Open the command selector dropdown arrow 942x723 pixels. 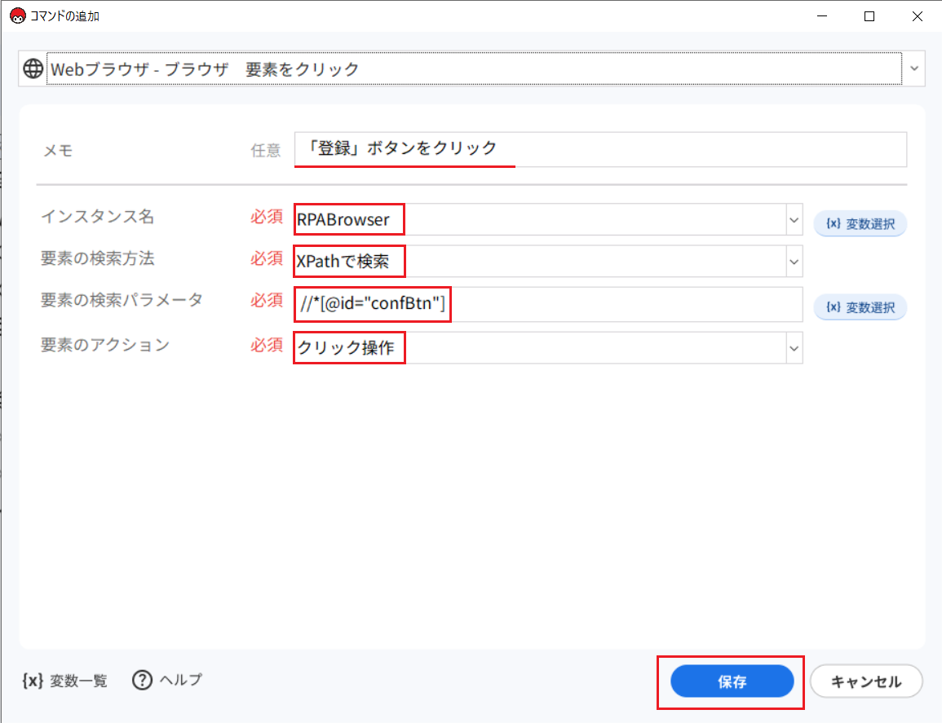tap(913, 68)
